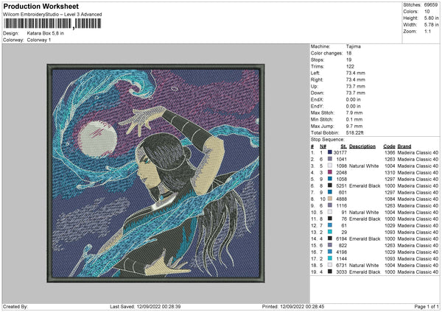Click code '1310' in stop row 4

point(390,173)
